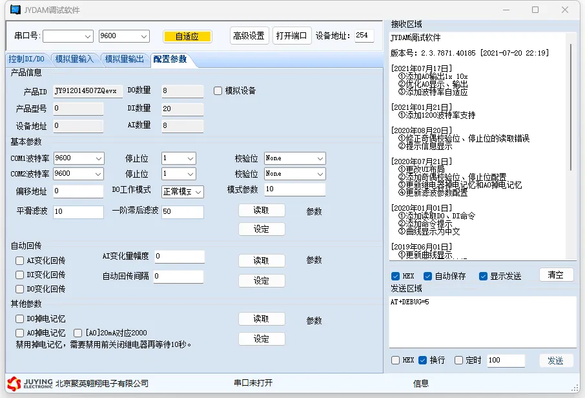
Task: Click the 偏移地址 input field
Action: (78, 191)
